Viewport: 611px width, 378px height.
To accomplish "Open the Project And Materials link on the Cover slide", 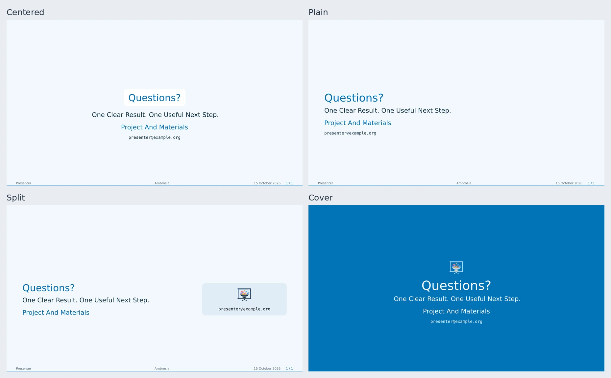I will 456,311.
